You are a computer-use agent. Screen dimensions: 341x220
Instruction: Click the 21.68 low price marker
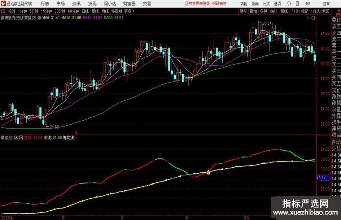[54, 127]
